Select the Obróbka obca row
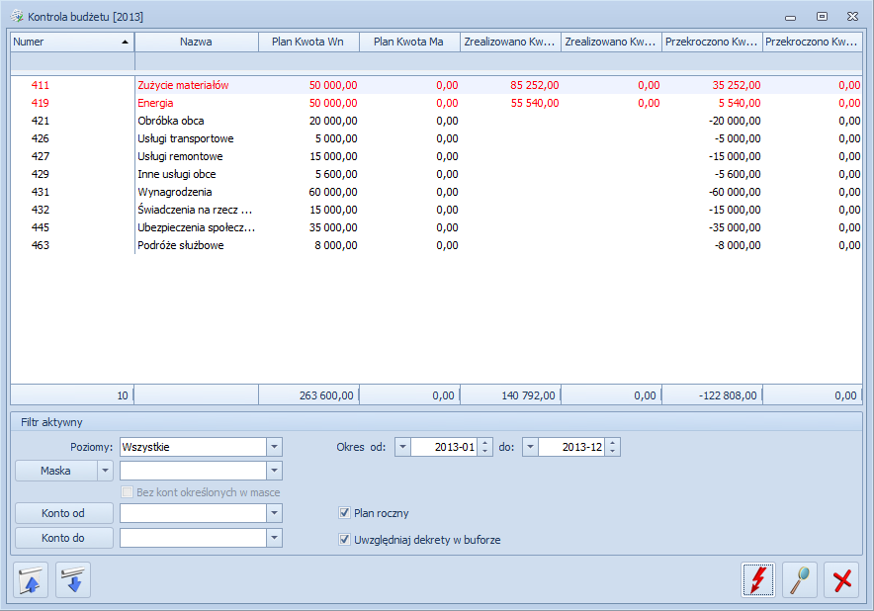Screen dimensions: 874x611 click(x=436, y=121)
